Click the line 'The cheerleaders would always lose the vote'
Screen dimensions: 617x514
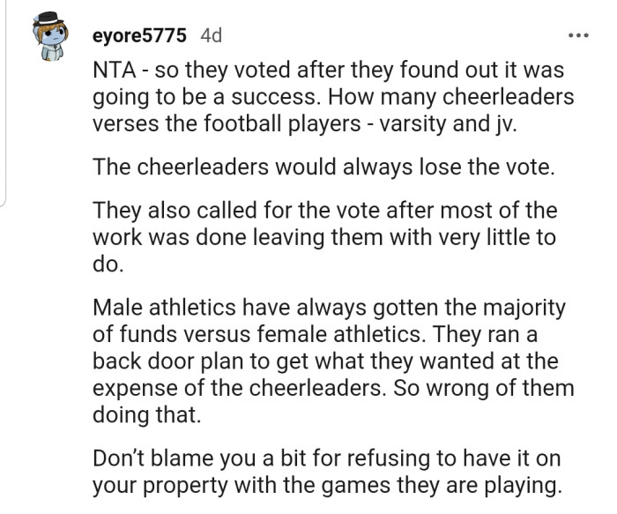(323, 168)
